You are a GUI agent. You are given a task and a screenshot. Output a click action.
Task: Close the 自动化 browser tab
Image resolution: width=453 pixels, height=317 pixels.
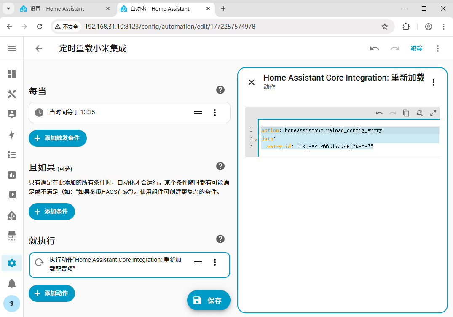click(x=208, y=9)
